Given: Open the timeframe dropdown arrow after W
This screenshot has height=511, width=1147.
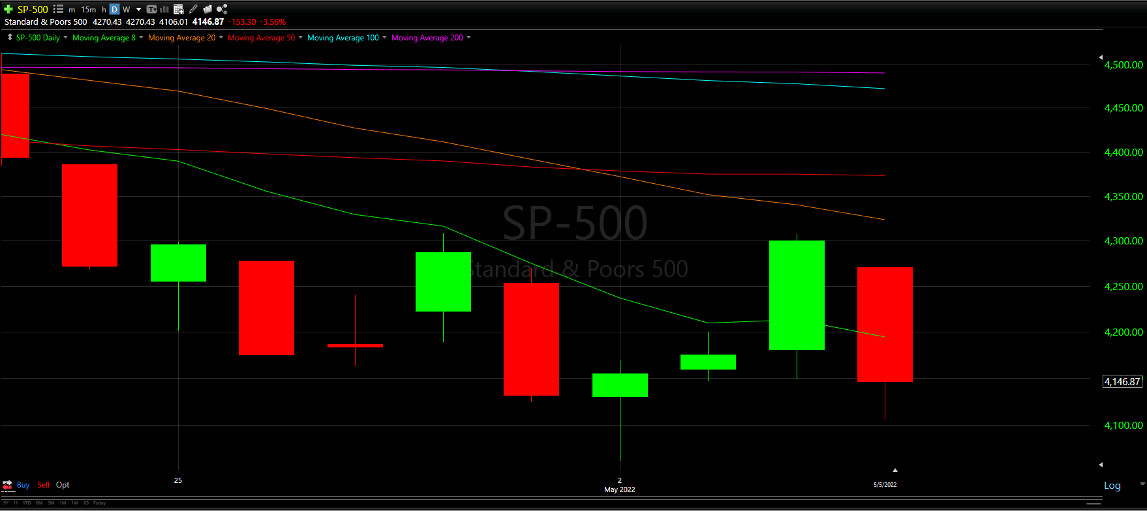Looking at the screenshot, I should pos(139,10).
